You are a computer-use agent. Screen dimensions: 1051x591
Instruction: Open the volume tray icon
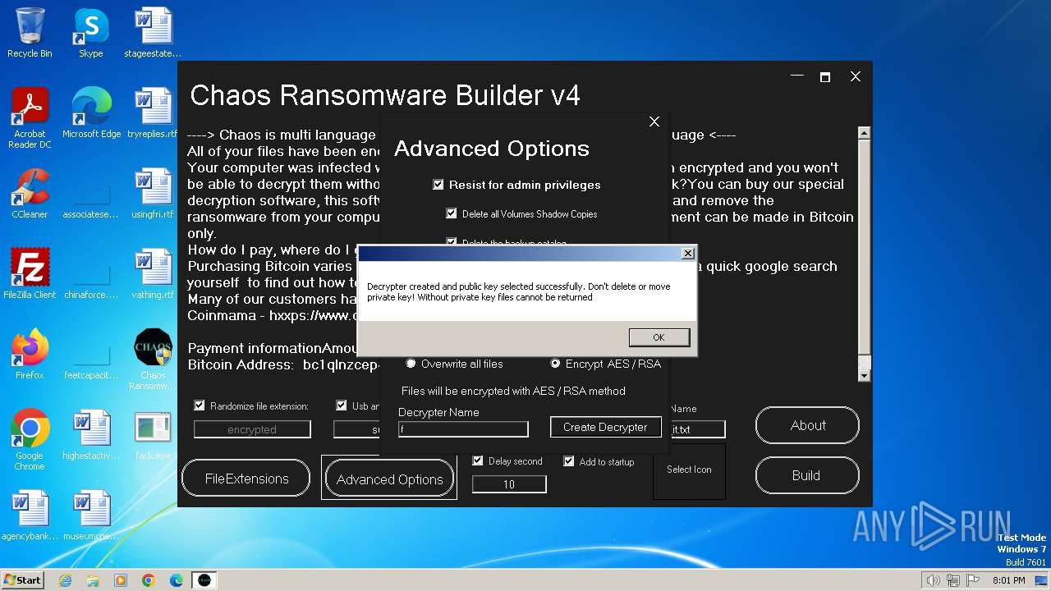point(934,580)
